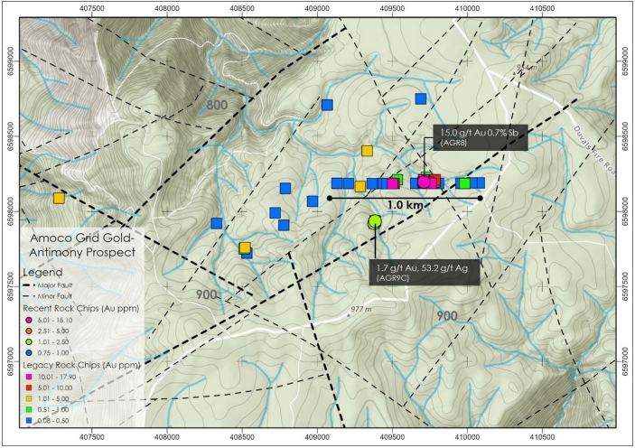Click the 1.7 g/t Au, 53.2 g/t Ag callout
The width and height of the screenshot is (635, 448).
pyautogui.click(x=424, y=272)
